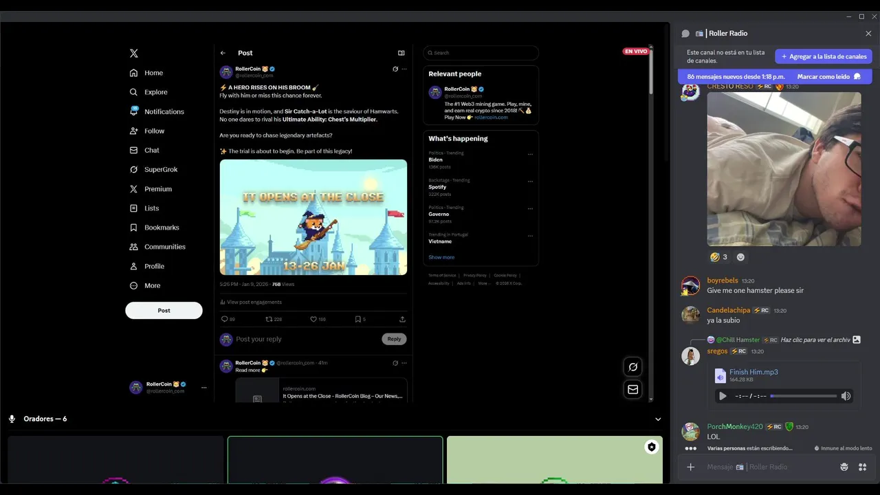The image size is (880, 495).
Task: Open the It Opens at the Close image
Action: 313,217
